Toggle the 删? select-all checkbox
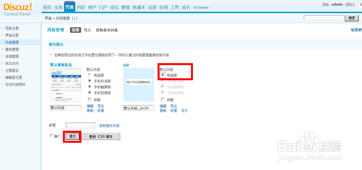Screen dimensions: 362x170 [x=52, y=136]
